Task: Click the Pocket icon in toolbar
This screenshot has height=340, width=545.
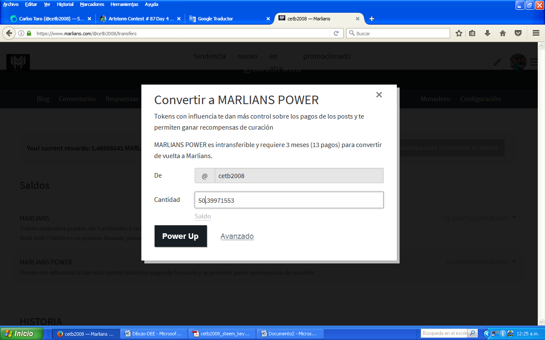Action: [x=518, y=33]
